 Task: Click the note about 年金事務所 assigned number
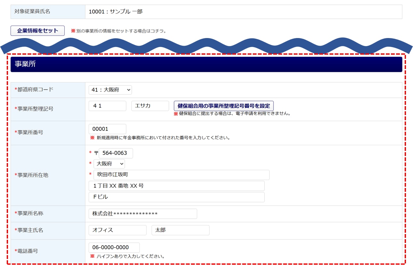point(163,138)
